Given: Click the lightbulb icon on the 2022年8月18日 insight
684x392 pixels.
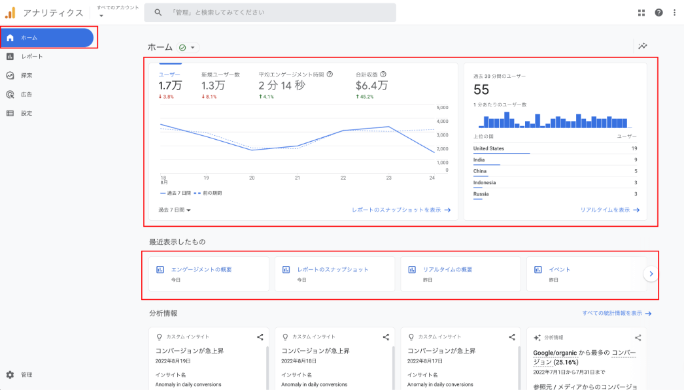Looking at the screenshot, I should 285,337.
